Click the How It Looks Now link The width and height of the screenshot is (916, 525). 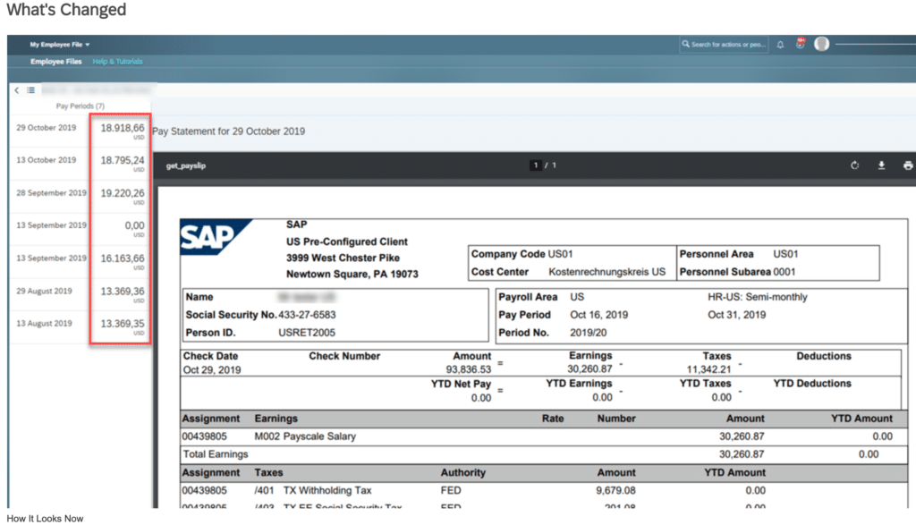click(x=43, y=518)
